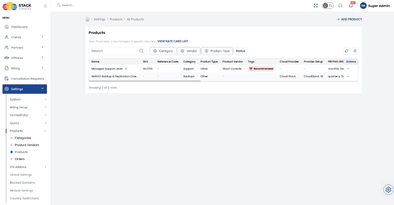Expand Affiliates menu chevron
The image size is (394, 205).
point(42,57)
